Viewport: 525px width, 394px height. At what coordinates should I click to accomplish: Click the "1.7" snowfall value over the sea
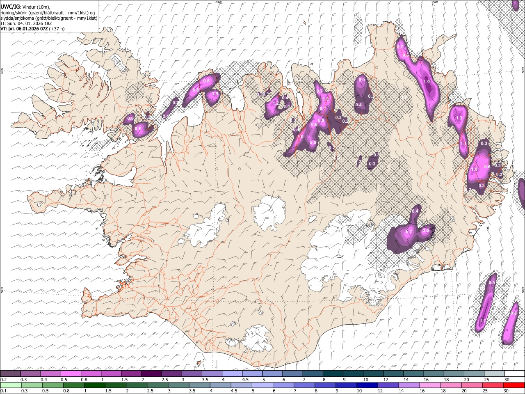coord(483,321)
